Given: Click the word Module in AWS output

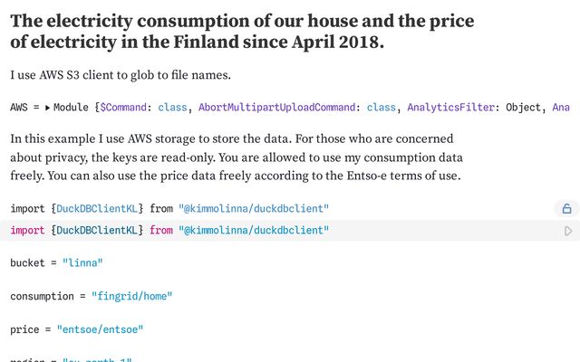Looking at the screenshot, I should [71, 108].
